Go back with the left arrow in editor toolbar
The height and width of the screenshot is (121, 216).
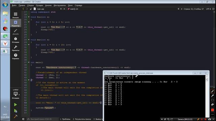click(x=23, y=9)
